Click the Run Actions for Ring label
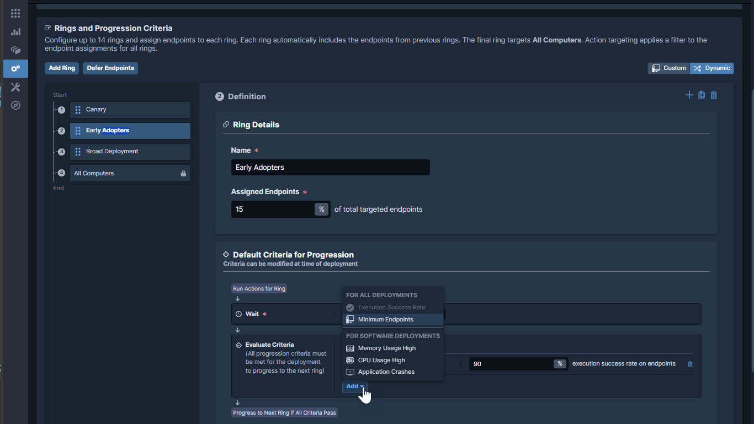 coord(259,289)
